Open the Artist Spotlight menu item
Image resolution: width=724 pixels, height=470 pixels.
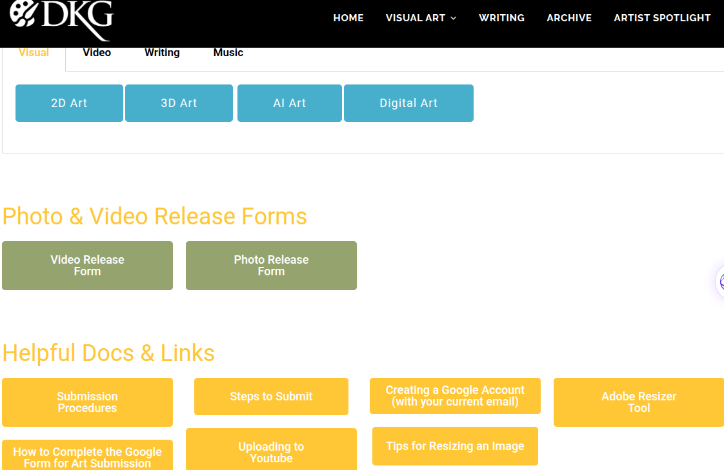661,18
